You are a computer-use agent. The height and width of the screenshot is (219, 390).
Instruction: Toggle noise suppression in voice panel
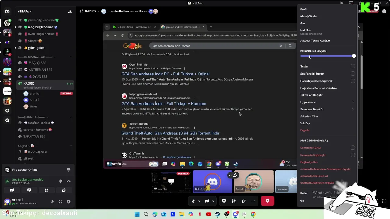coord(61,181)
